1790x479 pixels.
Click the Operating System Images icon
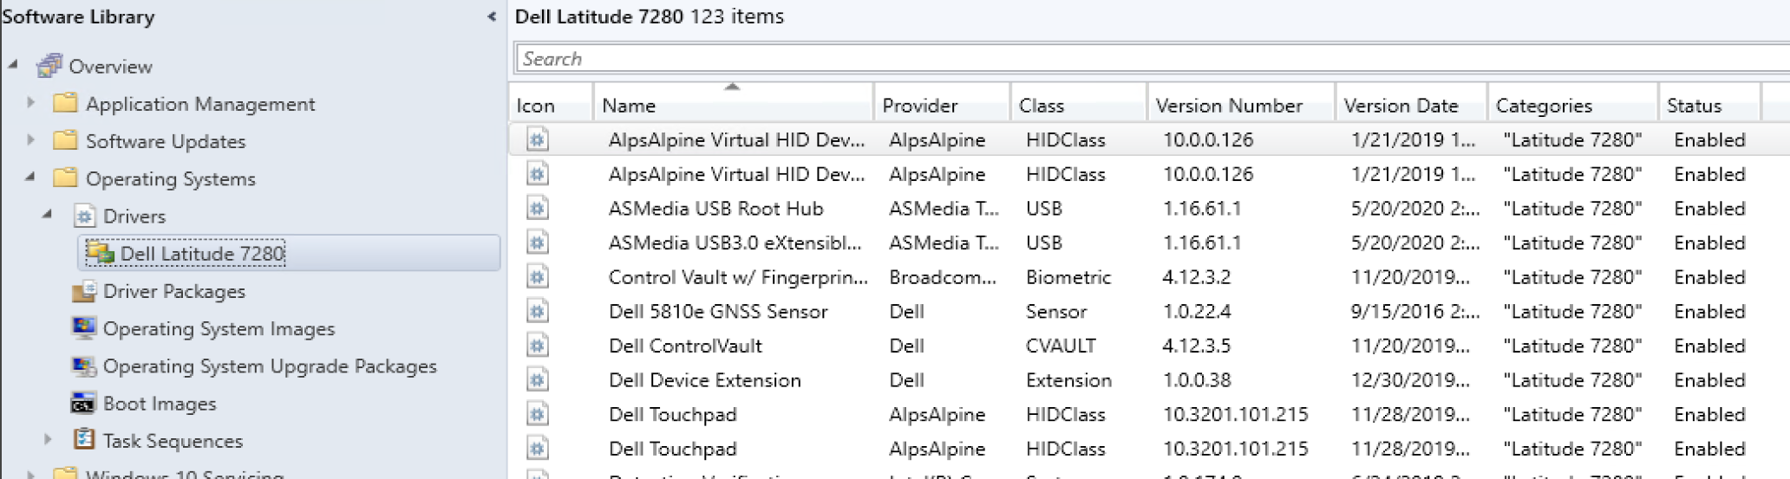(84, 328)
